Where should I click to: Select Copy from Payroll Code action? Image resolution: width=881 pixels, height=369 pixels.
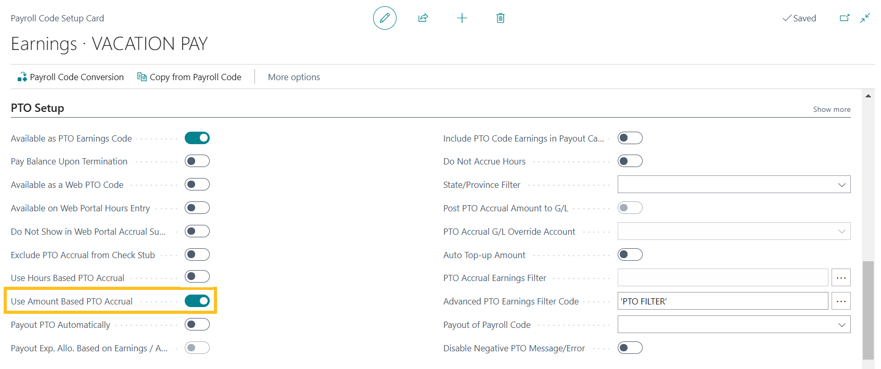coord(189,77)
